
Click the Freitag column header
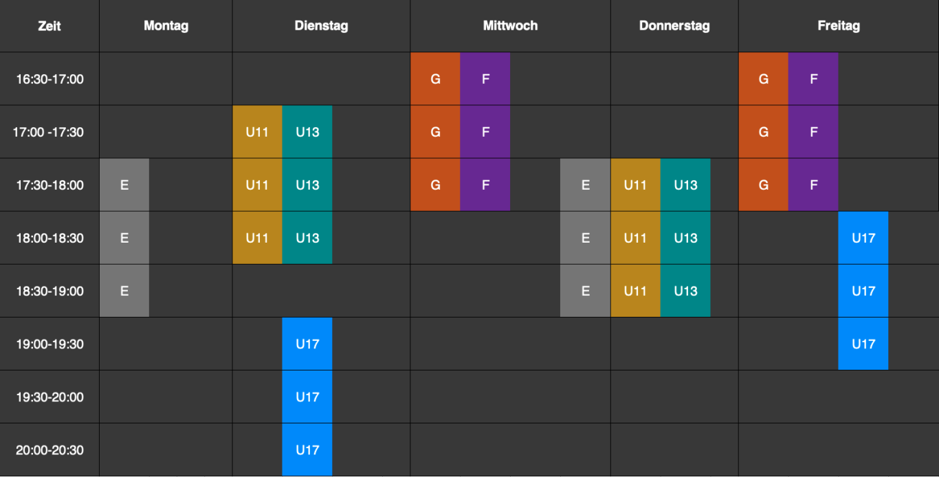point(839,26)
